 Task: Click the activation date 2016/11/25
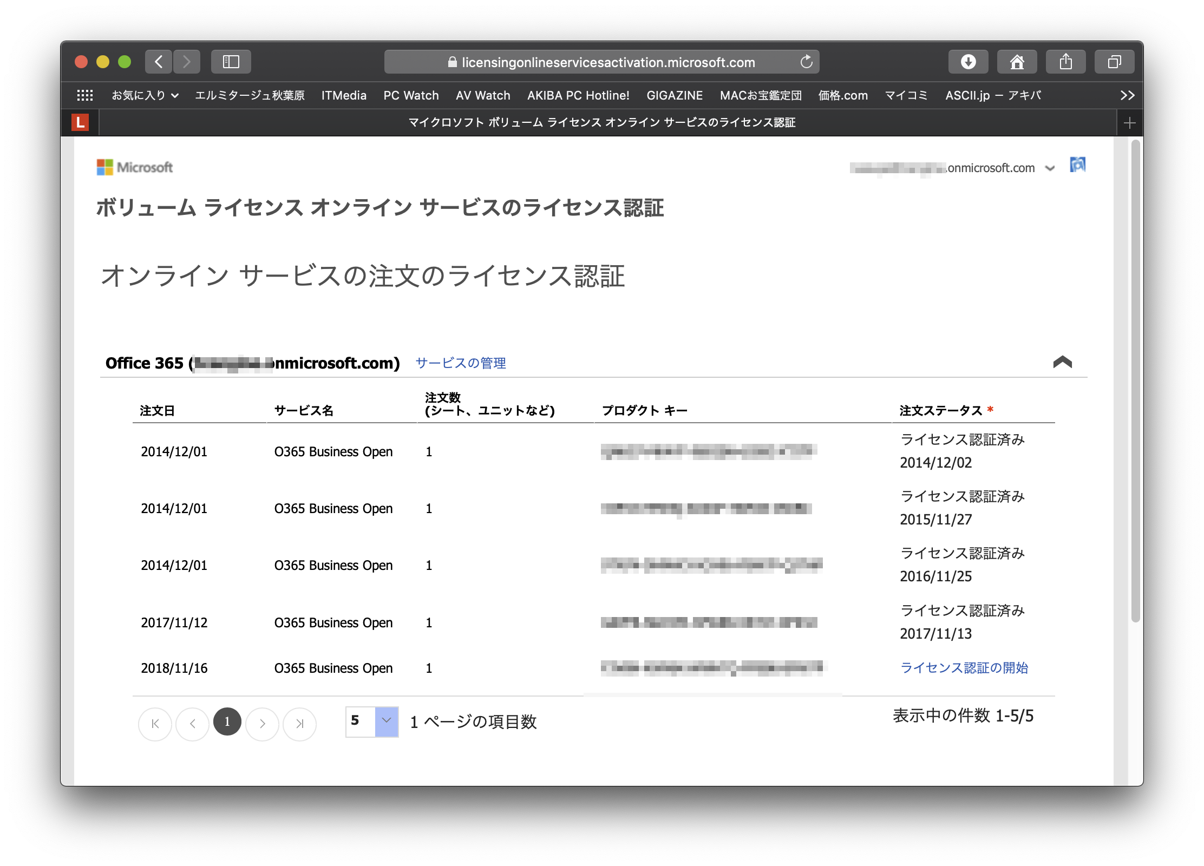click(x=936, y=576)
